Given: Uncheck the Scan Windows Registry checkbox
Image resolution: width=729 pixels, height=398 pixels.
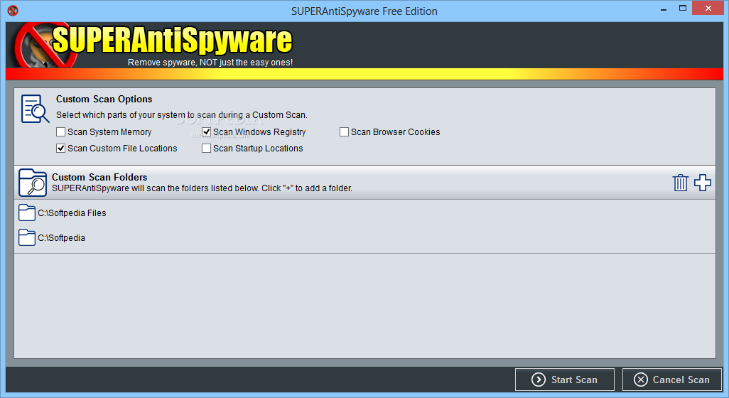Looking at the screenshot, I should click(x=207, y=132).
